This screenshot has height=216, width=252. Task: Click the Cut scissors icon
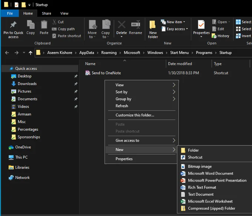[x=54, y=22]
